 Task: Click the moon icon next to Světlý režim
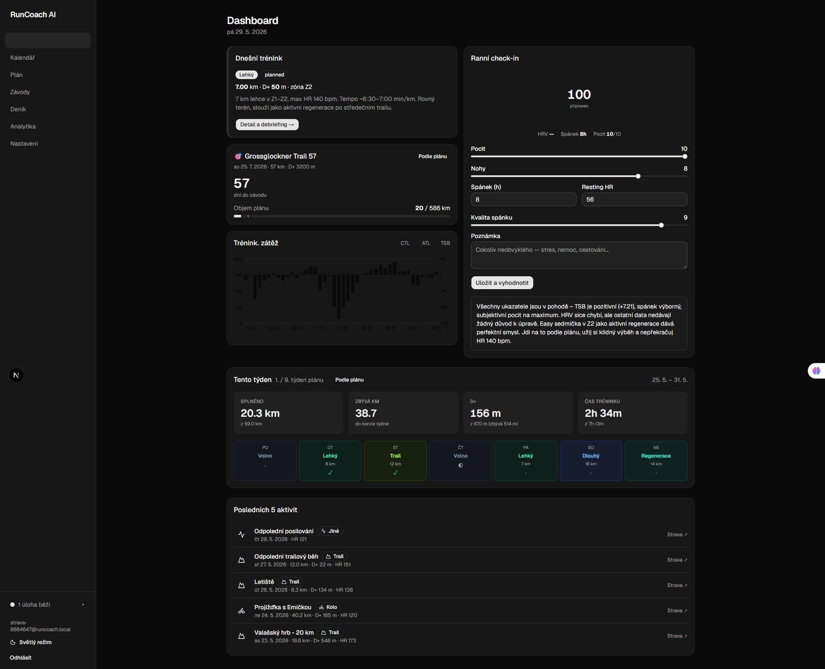[x=13, y=642]
